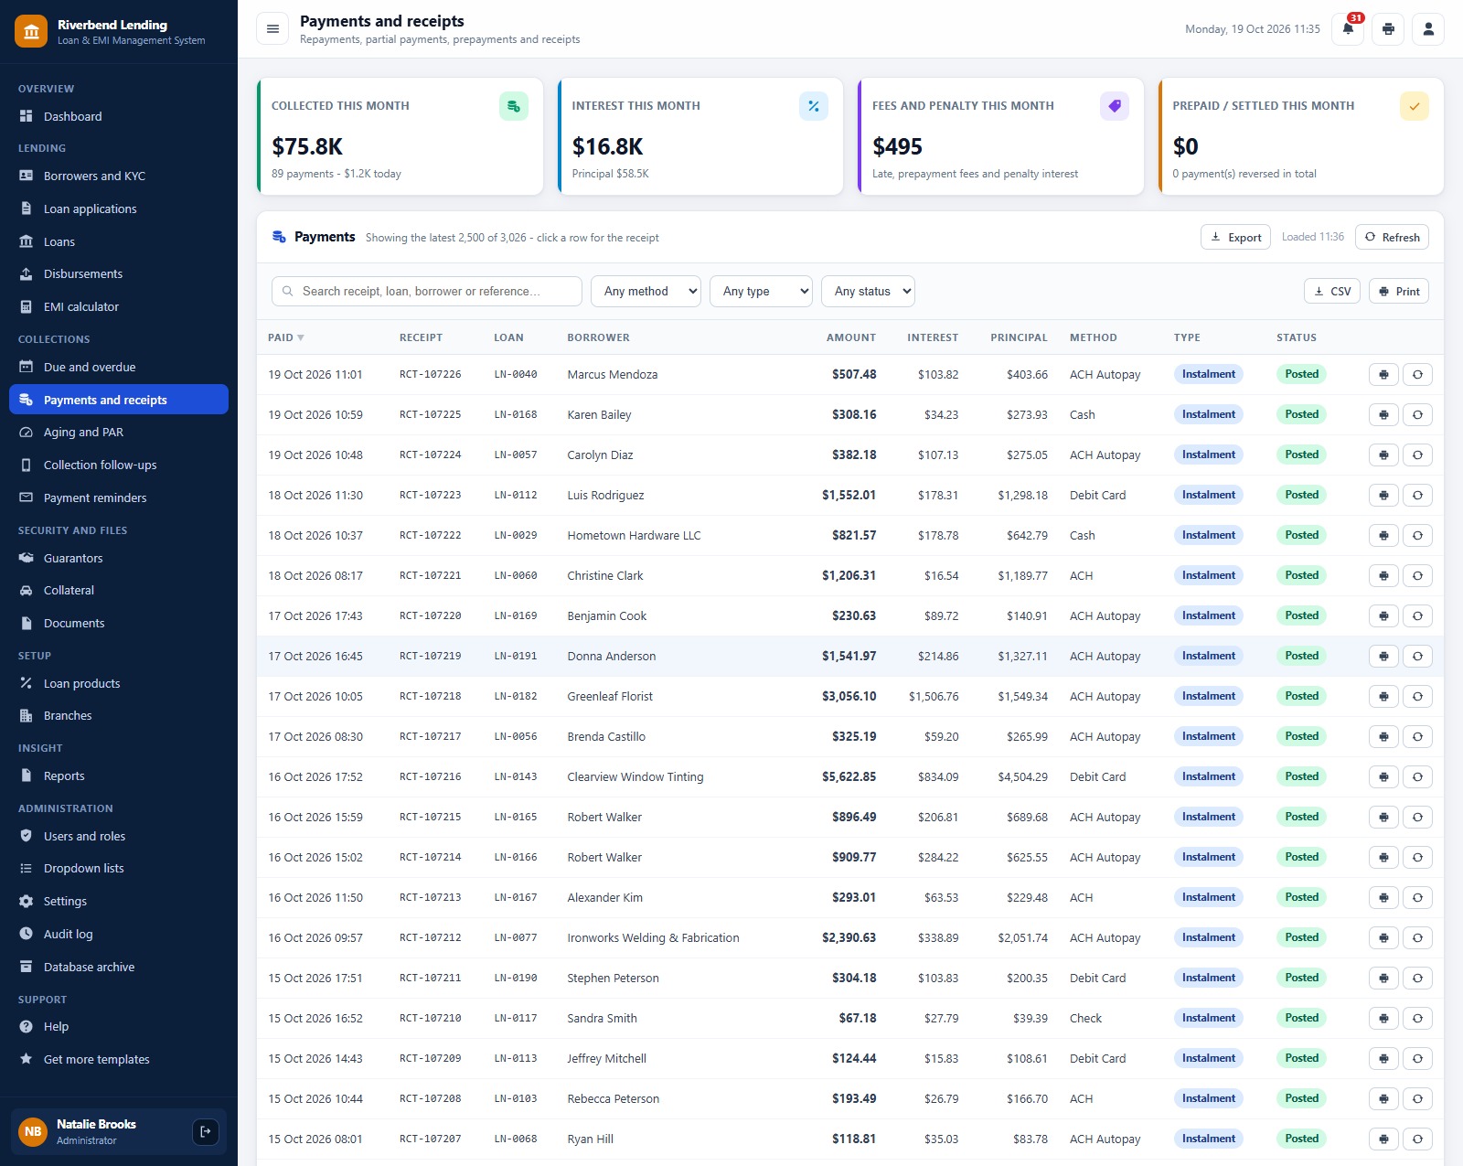
Task: Click Riverbend Lending bank logo icon
Action: [31, 32]
